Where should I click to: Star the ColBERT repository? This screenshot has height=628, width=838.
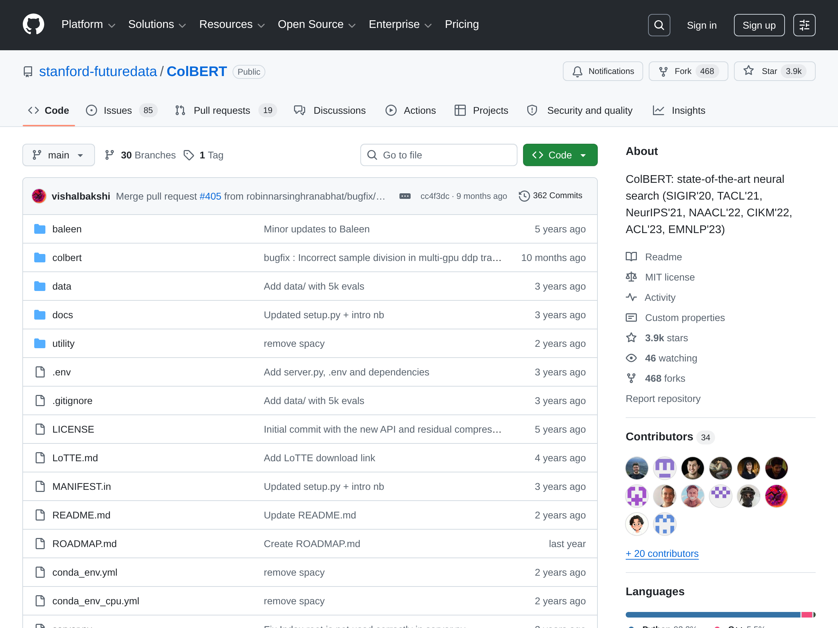pyautogui.click(x=774, y=71)
